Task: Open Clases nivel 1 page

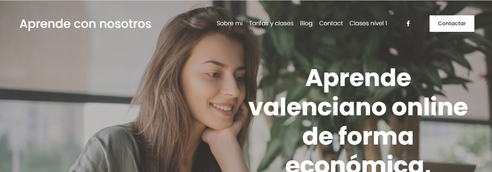Action: point(368,23)
